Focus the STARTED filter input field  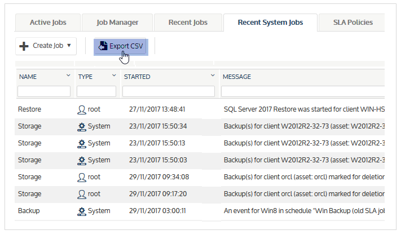coord(169,91)
